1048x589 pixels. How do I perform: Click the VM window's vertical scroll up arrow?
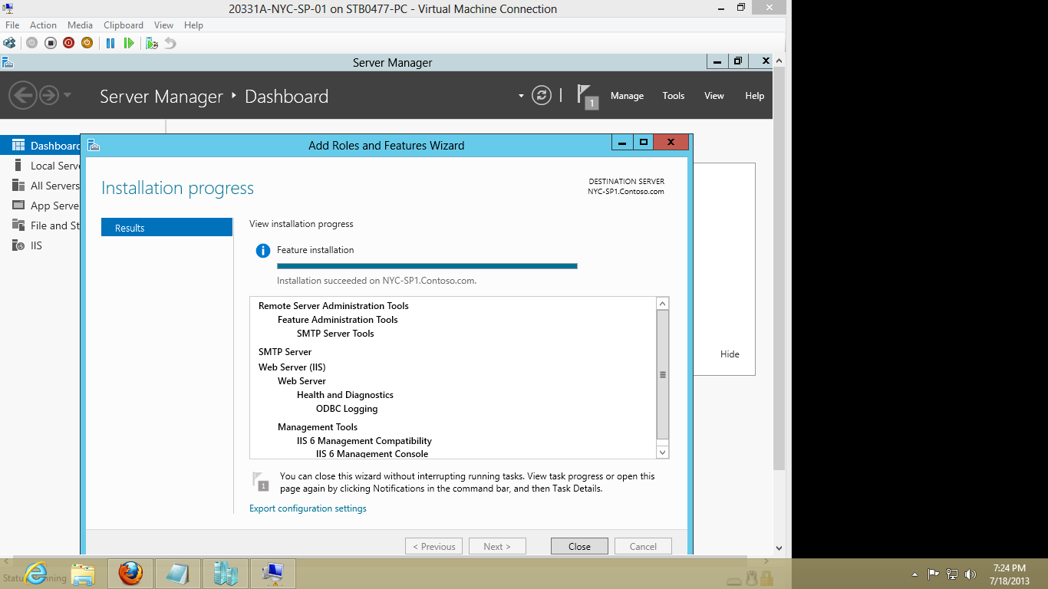[779, 60]
